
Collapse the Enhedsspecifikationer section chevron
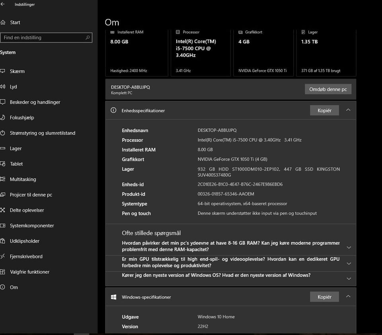[348, 110]
